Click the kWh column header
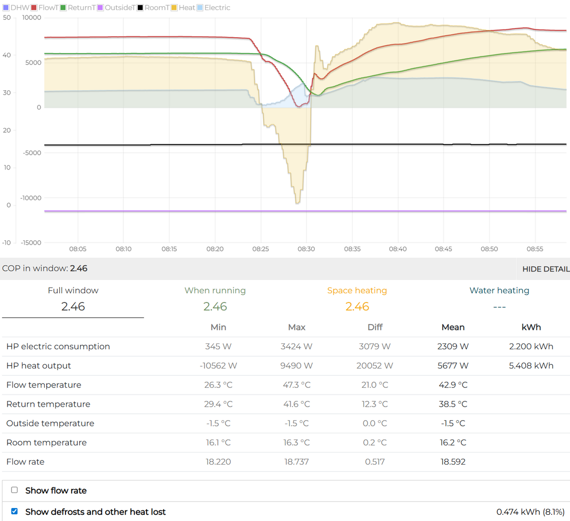 (x=531, y=327)
